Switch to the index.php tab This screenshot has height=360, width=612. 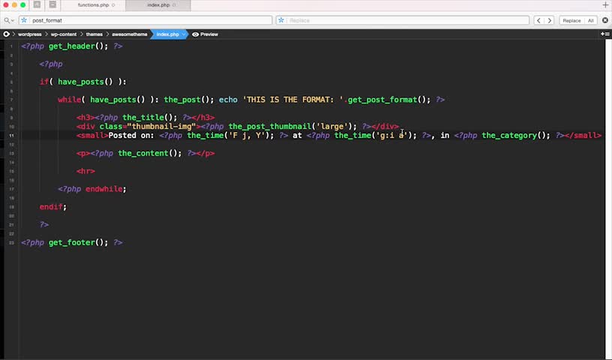pyautogui.click(x=158, y=5)
